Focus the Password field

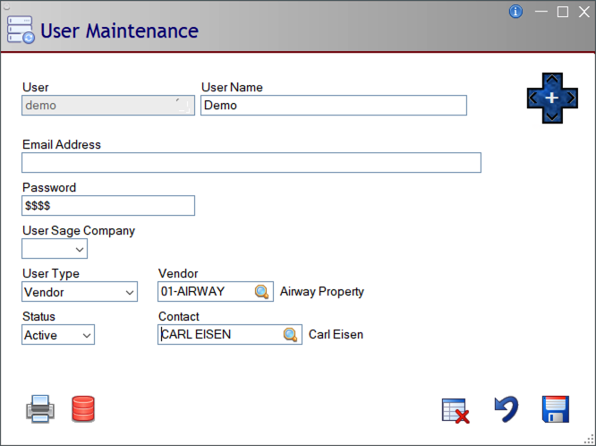[107, 206]
